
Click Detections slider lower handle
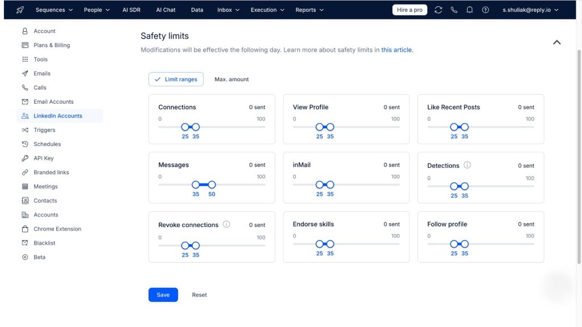[454, 186]
